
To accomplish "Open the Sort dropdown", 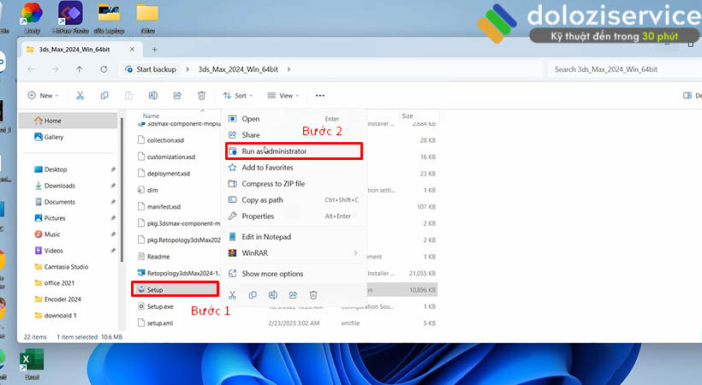I will pos(235,96).
